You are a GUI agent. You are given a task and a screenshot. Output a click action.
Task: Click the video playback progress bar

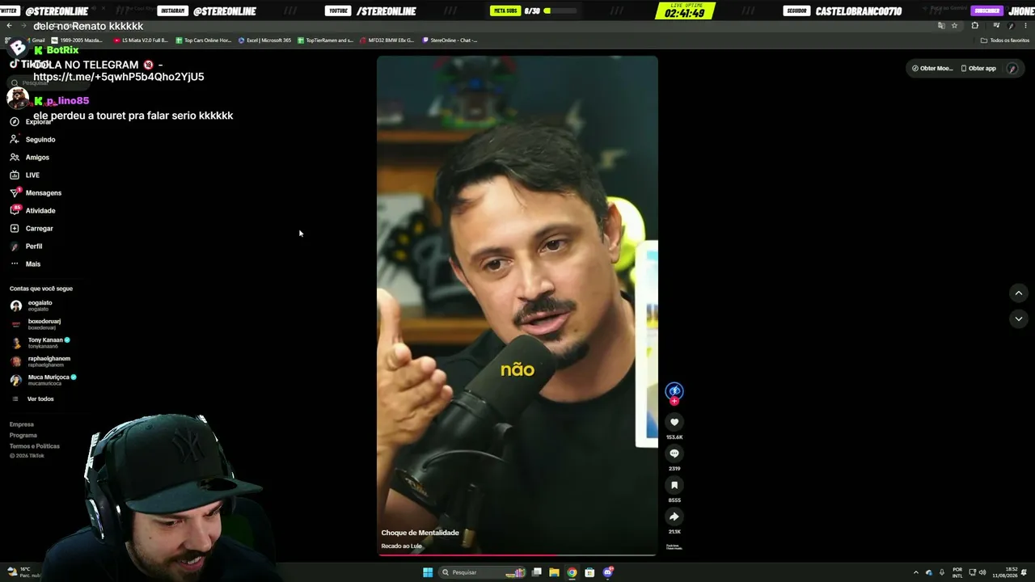coord(517,555)
